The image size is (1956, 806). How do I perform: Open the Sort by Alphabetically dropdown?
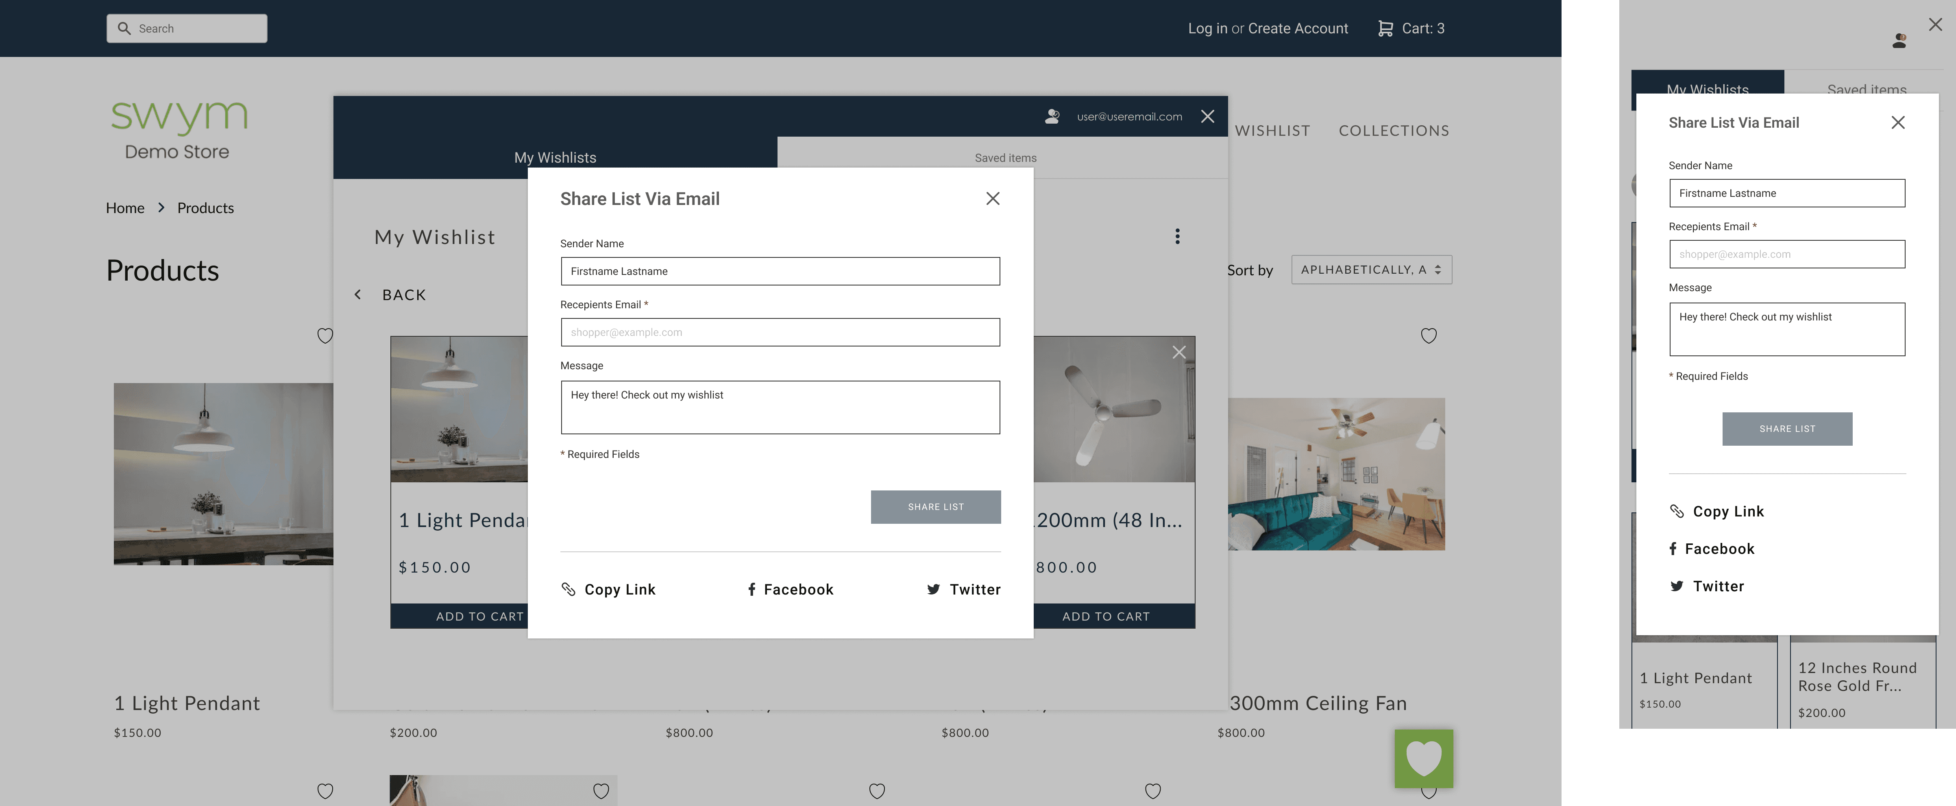click(1371, 270)
